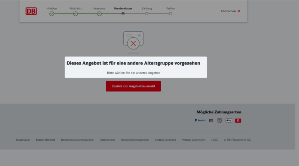This screenshot has width=299, height=166.
Task: Click the DB logo in the header
Action: (x=31, y=11)
